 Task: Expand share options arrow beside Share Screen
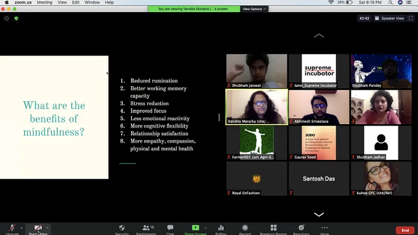(x=205, y=228)
